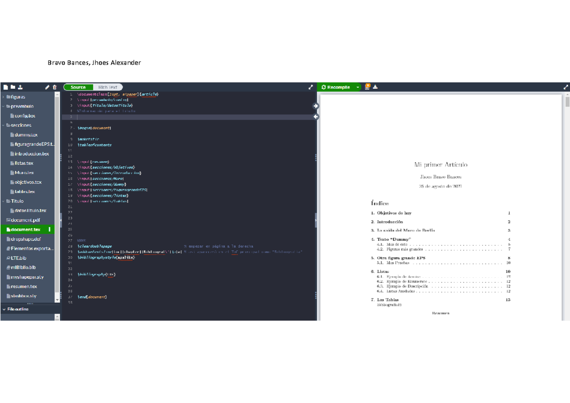Click \bibliographystyle{apalike} code line
Image resolution: width=570 pixels, height=403 pixels.
click(106, 257)
